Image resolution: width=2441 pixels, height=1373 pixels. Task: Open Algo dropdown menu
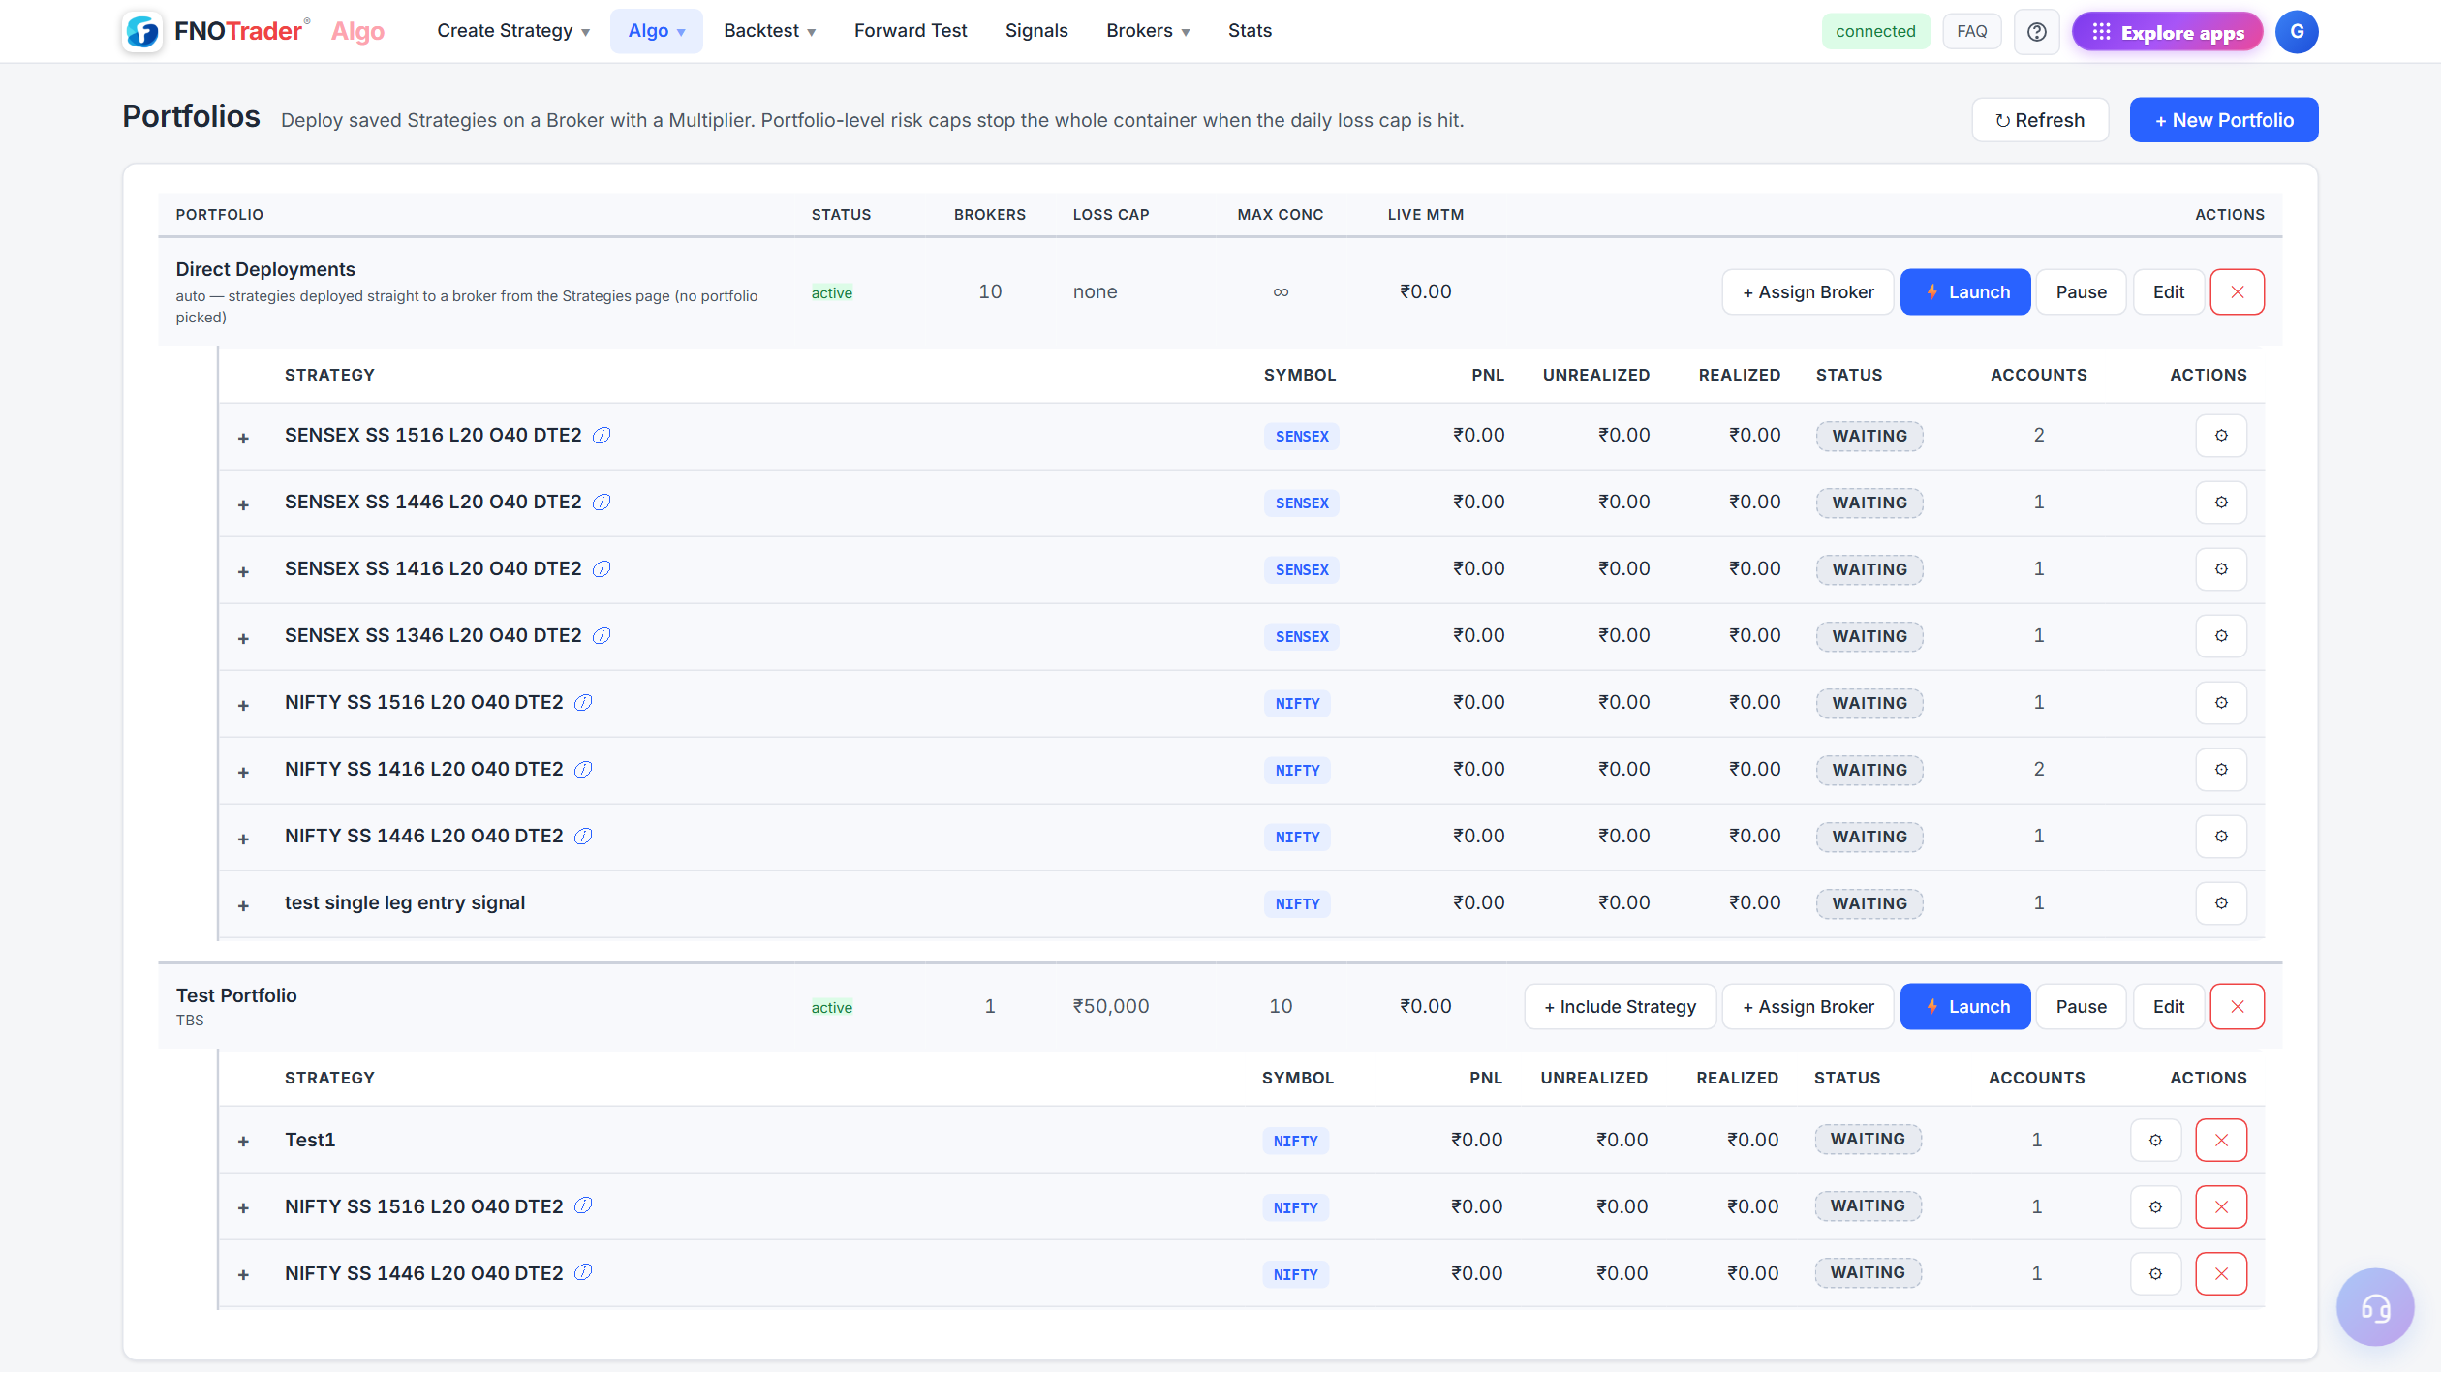(x=657, y=31)
